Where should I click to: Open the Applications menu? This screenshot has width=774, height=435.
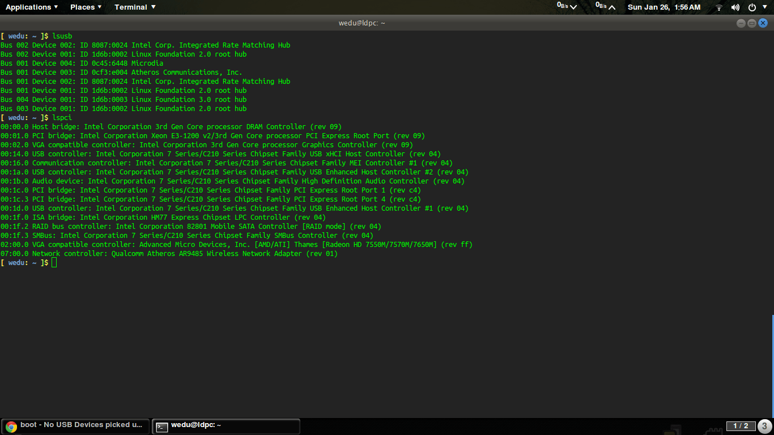[32, 7]
